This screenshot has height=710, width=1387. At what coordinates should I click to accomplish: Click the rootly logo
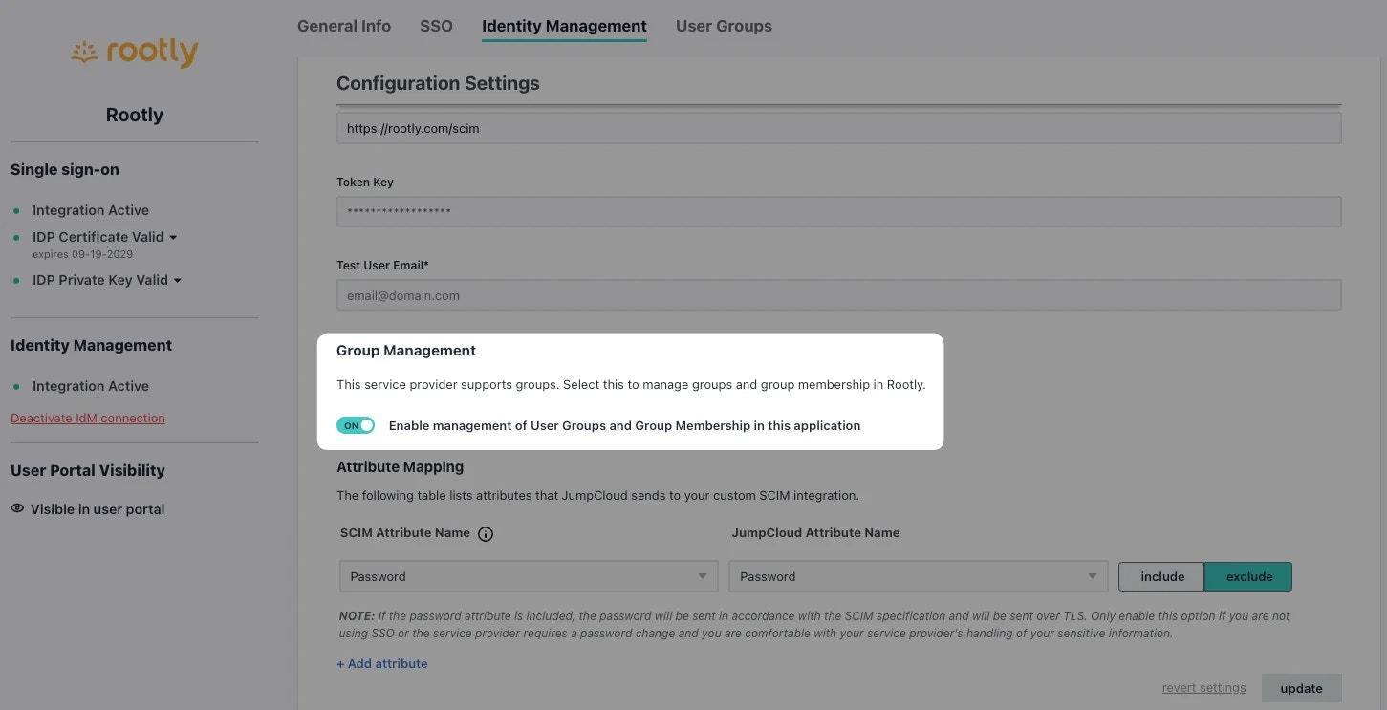[134, 54]
